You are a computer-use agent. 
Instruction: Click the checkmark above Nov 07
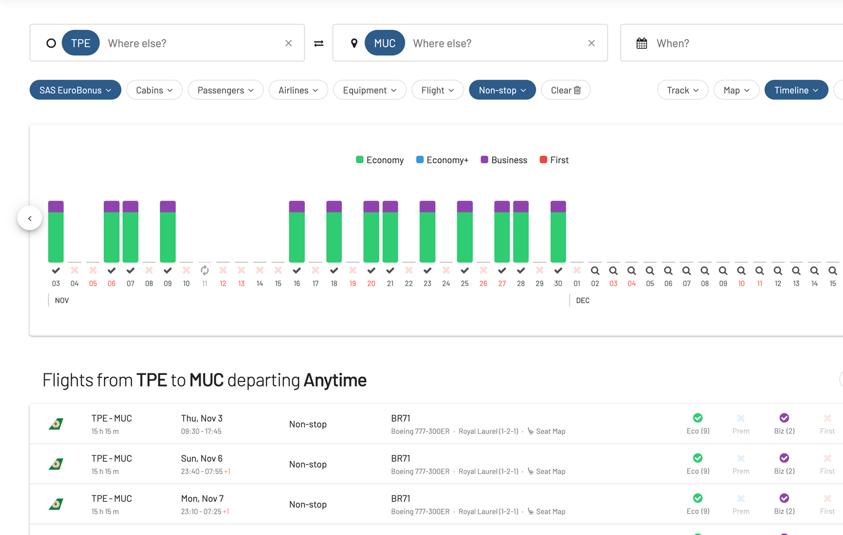coord(131,271)
